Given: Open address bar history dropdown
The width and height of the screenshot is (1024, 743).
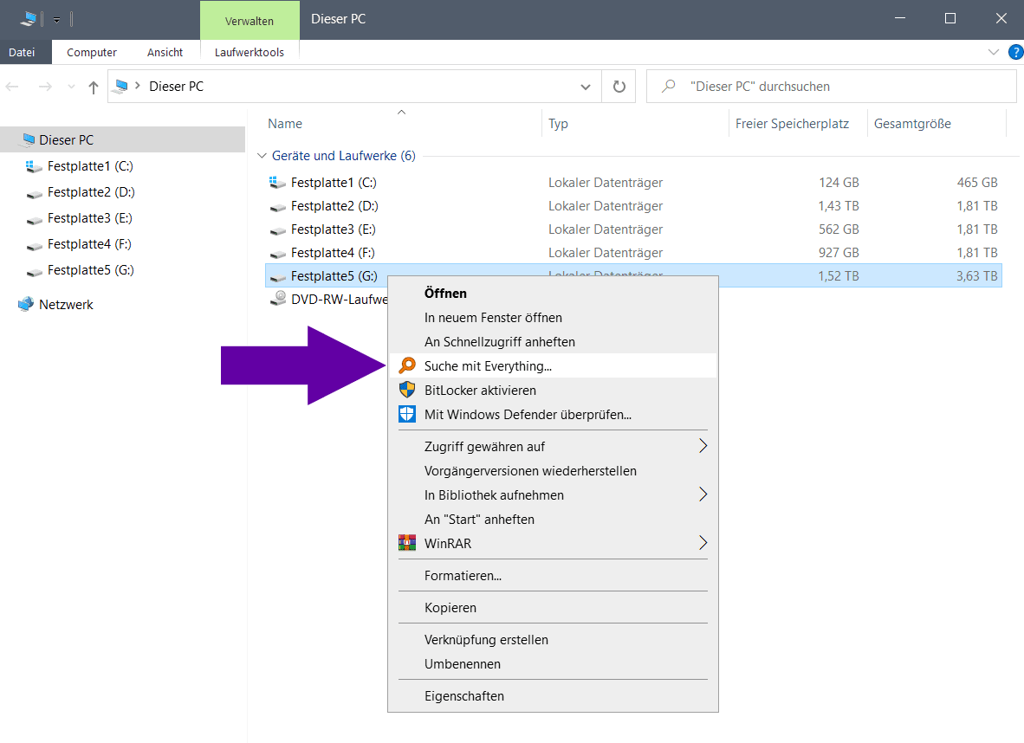Looking at the screenshot, I should click(x=585, y=87).
